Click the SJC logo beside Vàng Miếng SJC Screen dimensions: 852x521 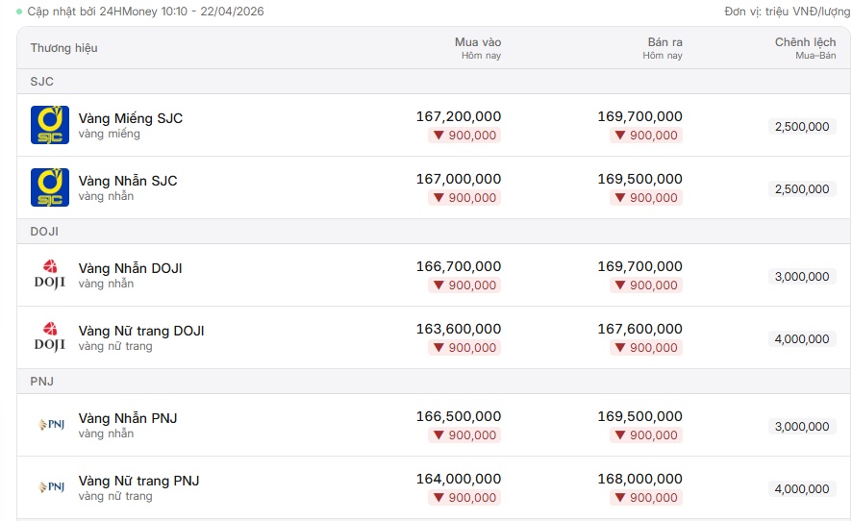click(x=49, y=125)
